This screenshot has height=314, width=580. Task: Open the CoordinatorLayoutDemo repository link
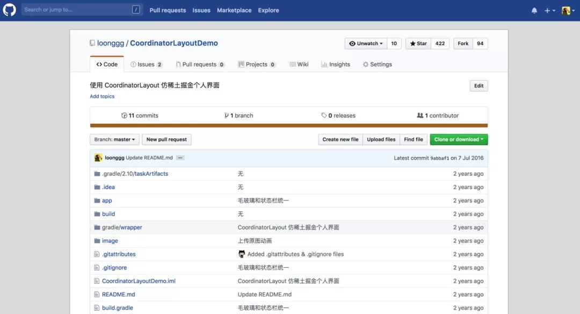click(x=174, y=43)
